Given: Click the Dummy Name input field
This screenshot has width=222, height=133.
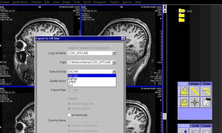Looking at the screenshot, I should (x=88, y=120).
